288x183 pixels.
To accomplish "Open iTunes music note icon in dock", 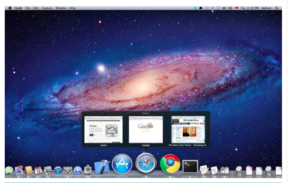I will tap(58, 171).
